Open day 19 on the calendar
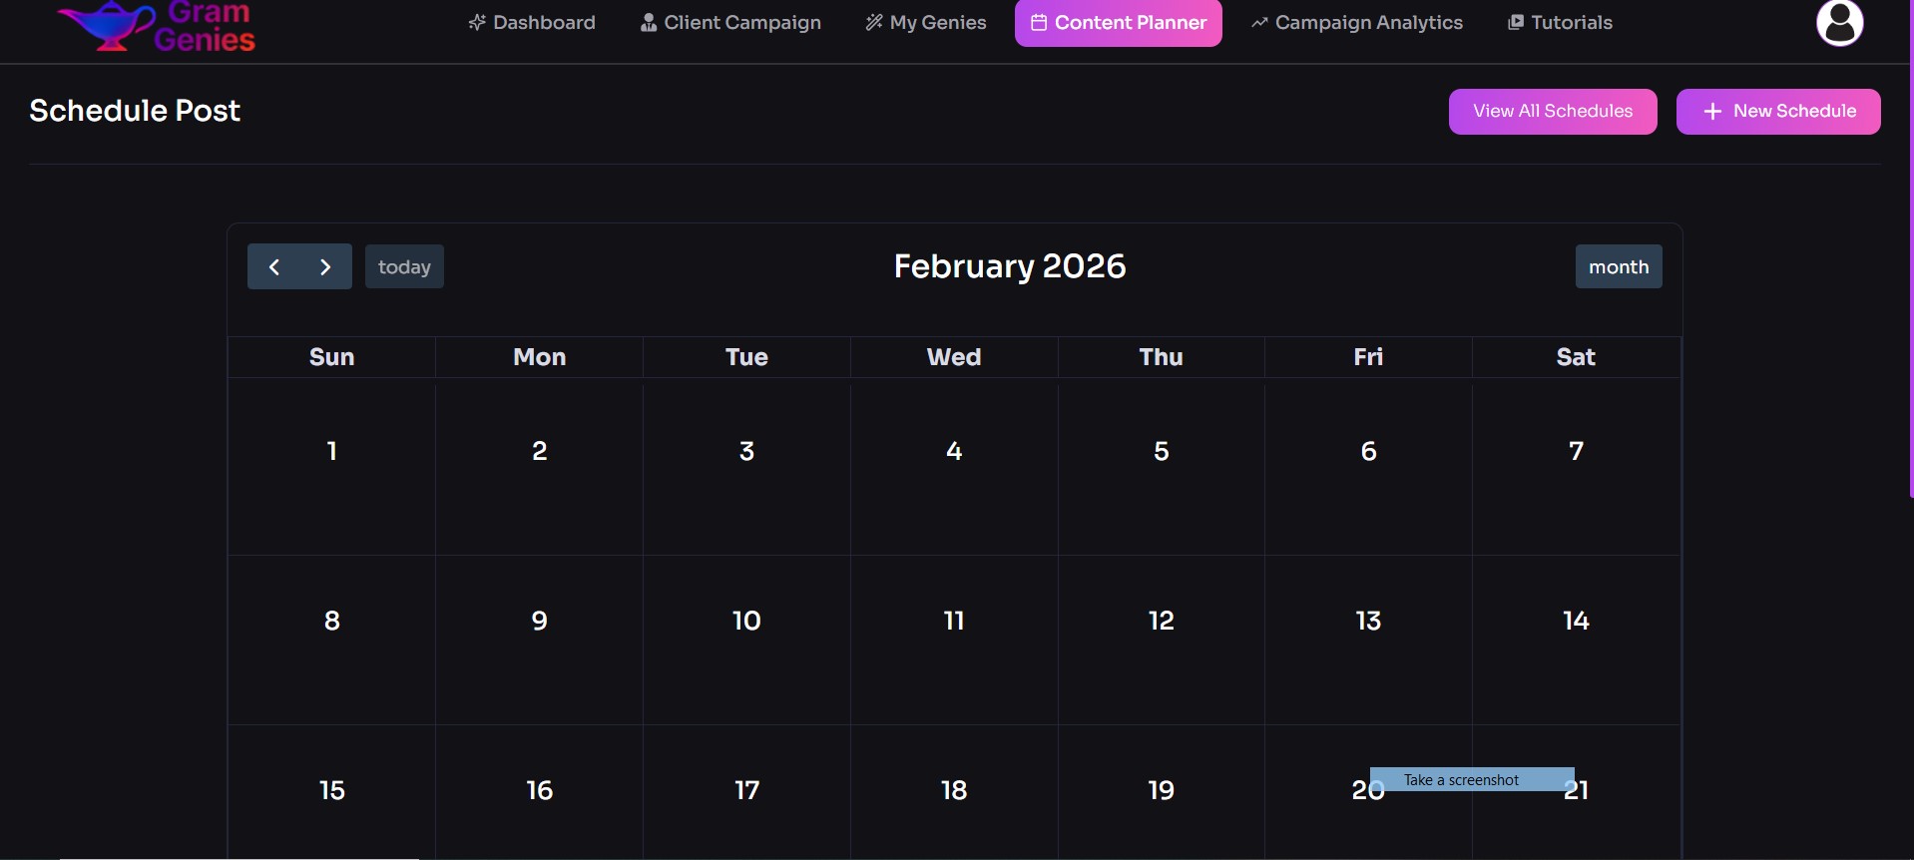 [1162, 793]
